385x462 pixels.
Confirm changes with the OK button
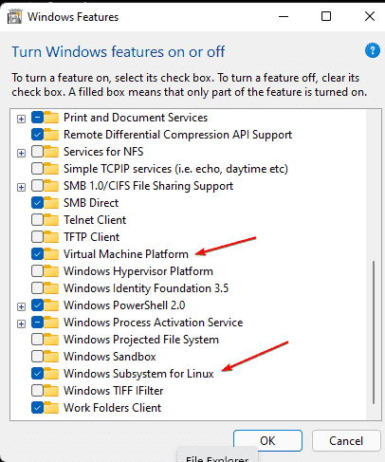click(267, 440)
